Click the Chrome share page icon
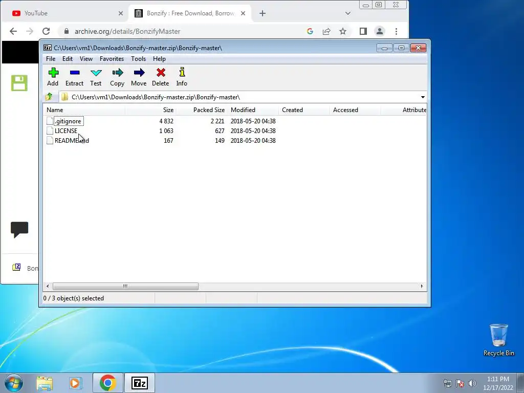Viewport: 524px width, 393px height. coord(326,31)
